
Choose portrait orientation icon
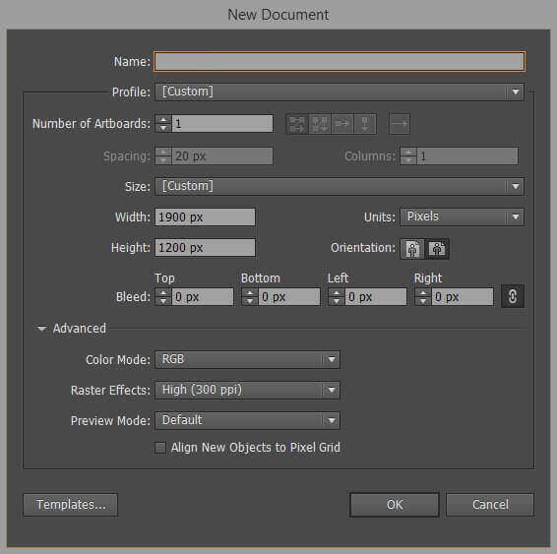pyautogui.click(x=412, y=248)
